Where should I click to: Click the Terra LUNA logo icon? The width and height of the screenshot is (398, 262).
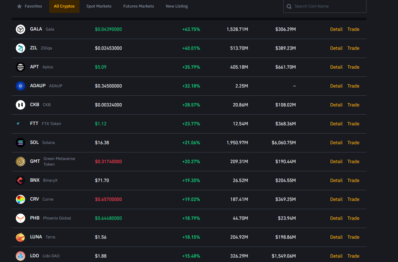point(20,237)
